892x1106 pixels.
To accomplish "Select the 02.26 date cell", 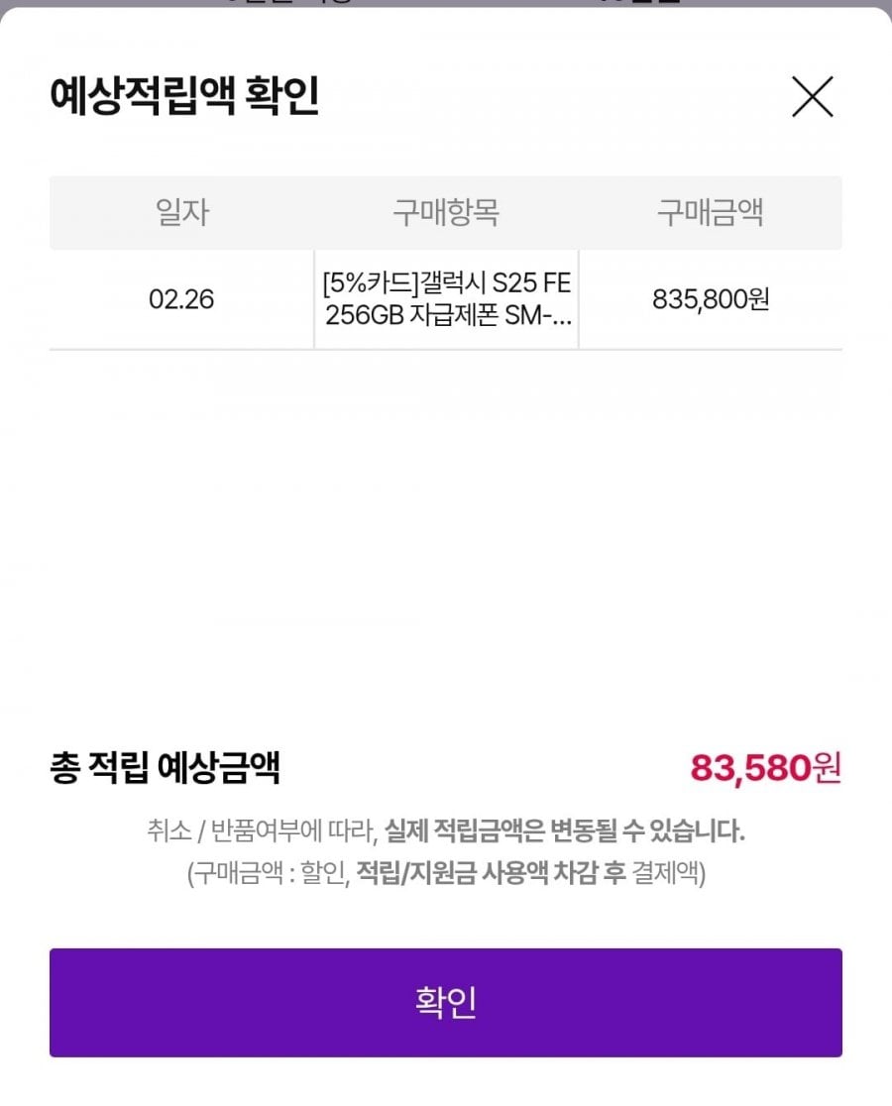I will pos(181,299).
